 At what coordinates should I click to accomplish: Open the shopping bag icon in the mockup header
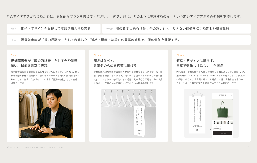point(232,95)
